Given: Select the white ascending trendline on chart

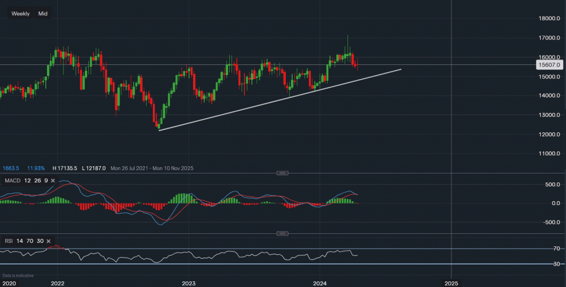Looking at the screenshot, I should click(x=283, y=100).
